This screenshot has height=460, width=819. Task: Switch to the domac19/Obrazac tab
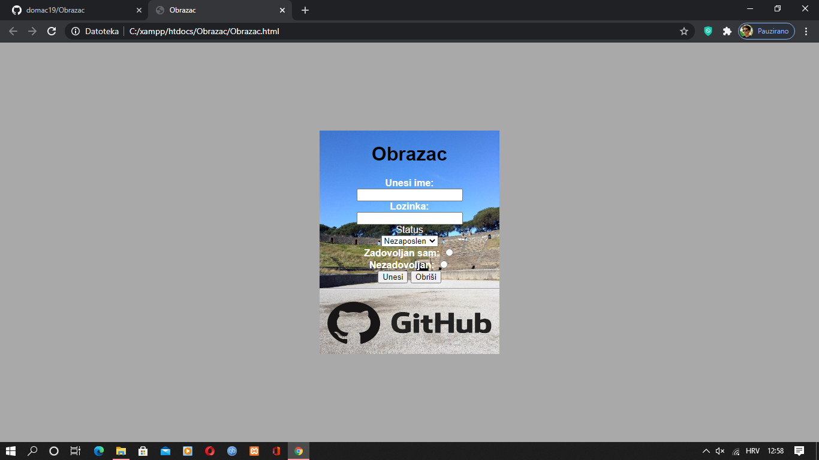76,10
